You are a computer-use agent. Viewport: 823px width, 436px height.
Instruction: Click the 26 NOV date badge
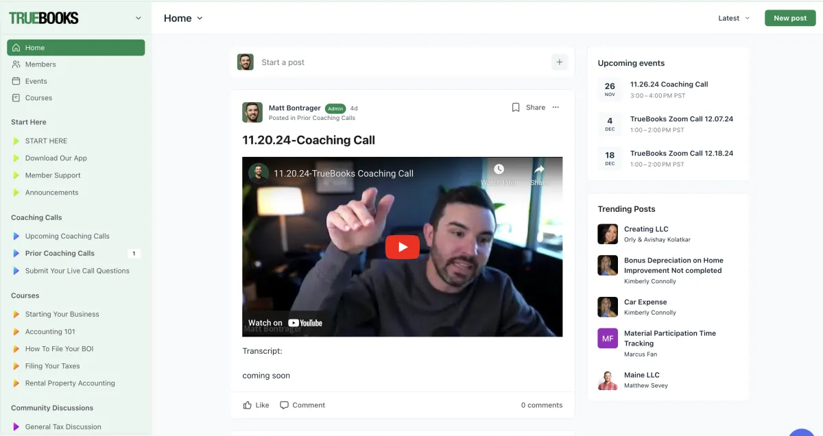click(x=610, y=90)
